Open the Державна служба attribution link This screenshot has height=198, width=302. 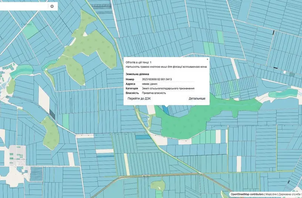[290, 194]
